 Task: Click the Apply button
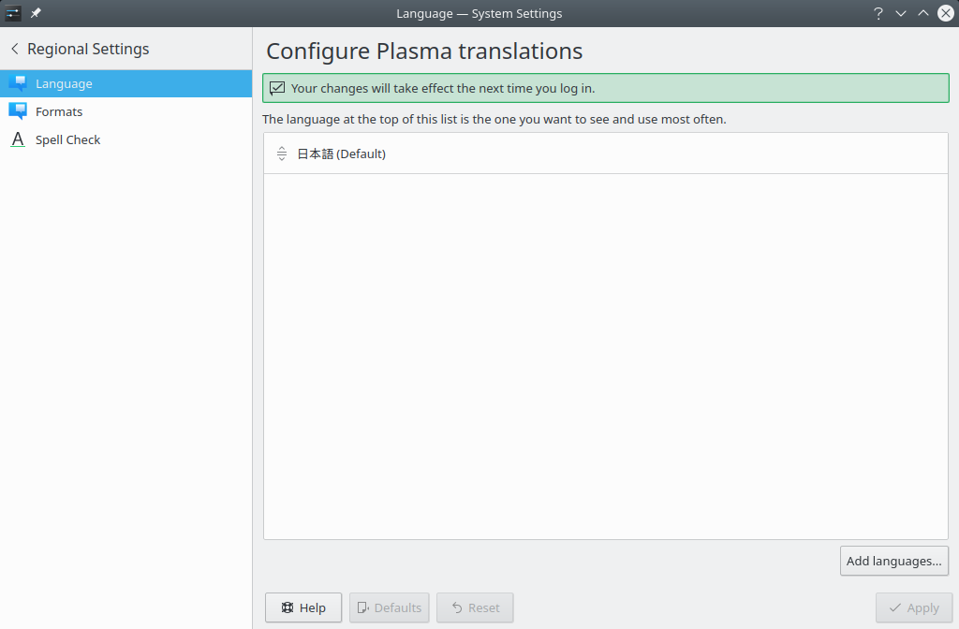[914, 607]
